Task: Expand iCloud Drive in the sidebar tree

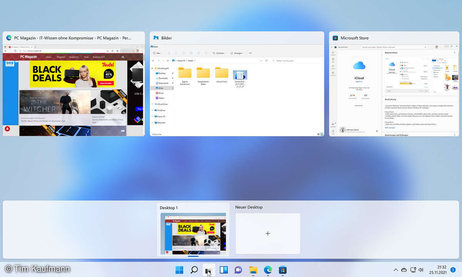Action: (x=153, y=104)
